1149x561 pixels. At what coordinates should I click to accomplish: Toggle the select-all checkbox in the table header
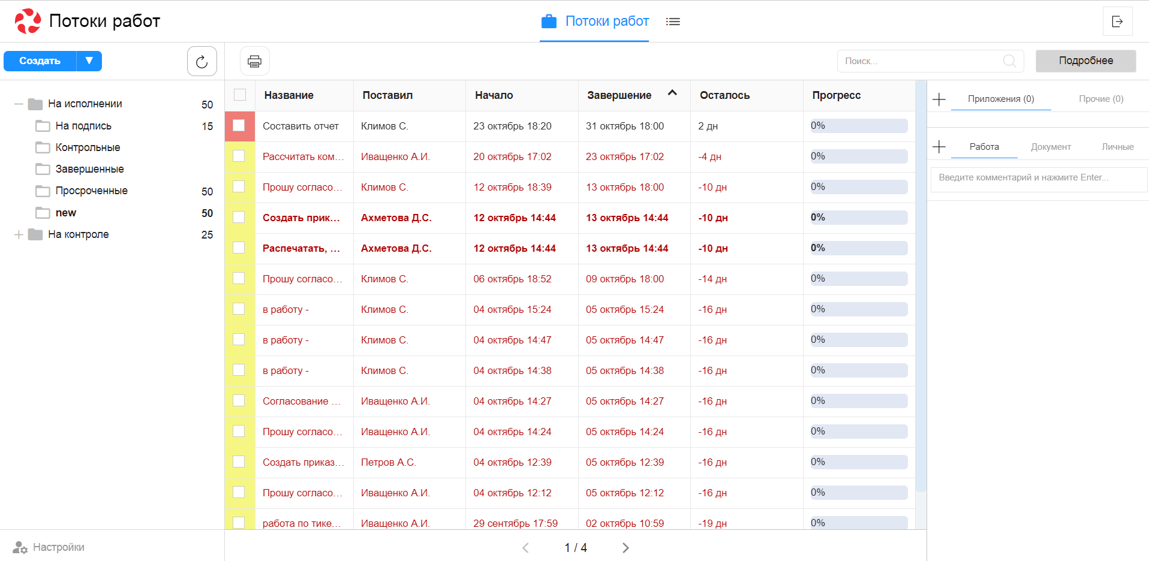coord(240,95)
